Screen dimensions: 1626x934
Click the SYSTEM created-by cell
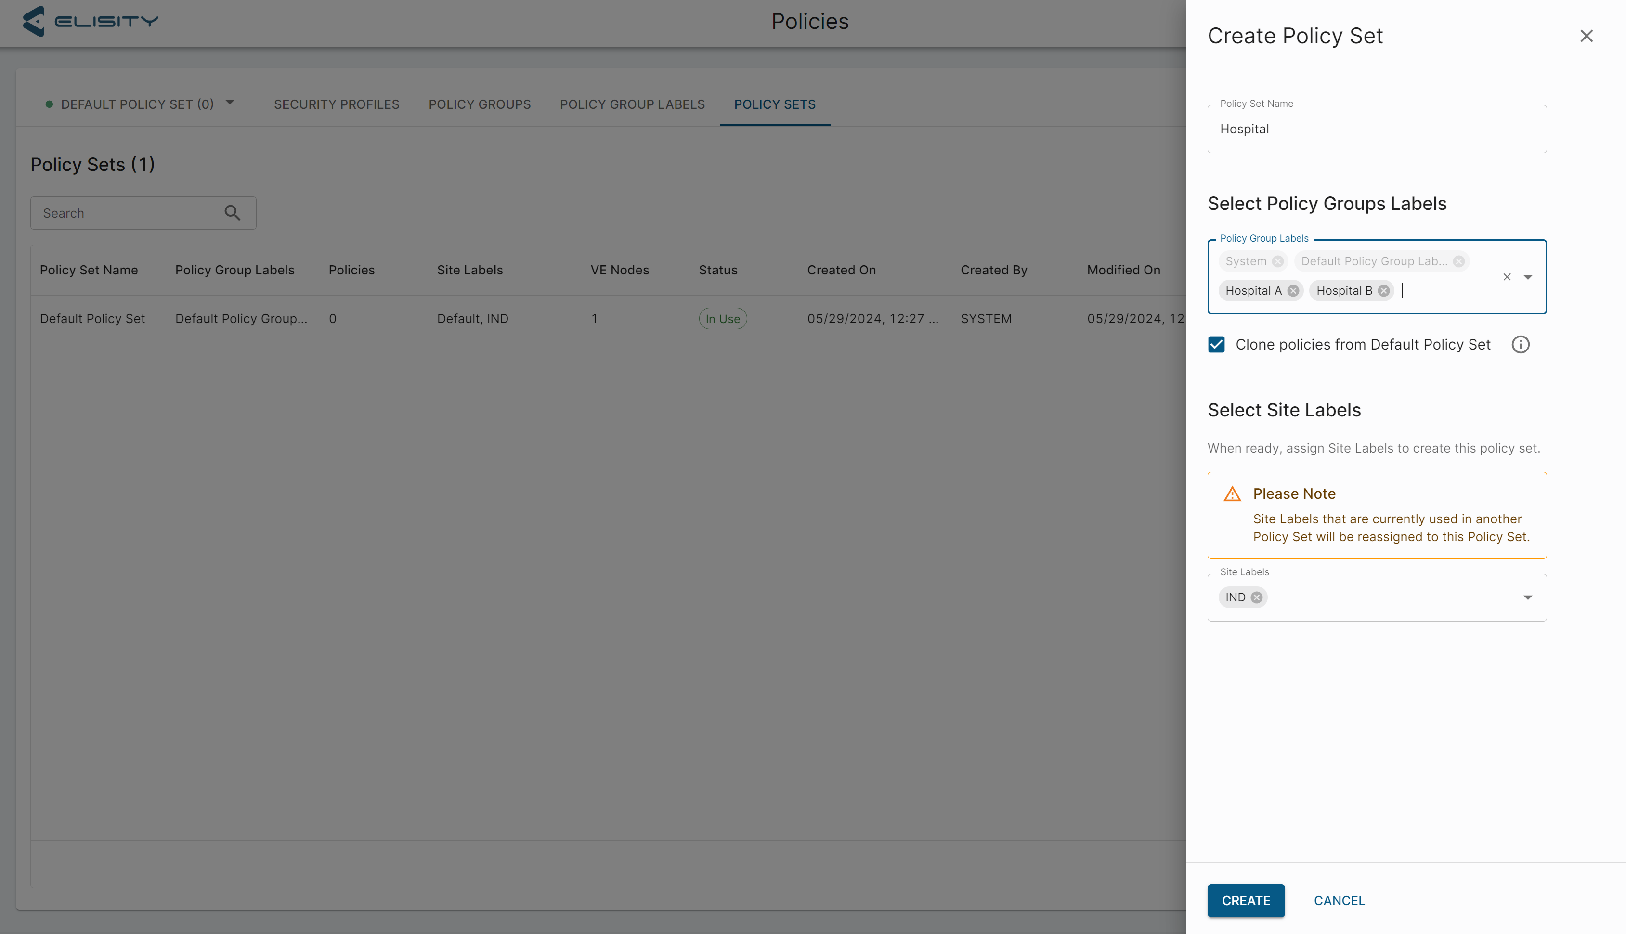[x=986, y=319]
